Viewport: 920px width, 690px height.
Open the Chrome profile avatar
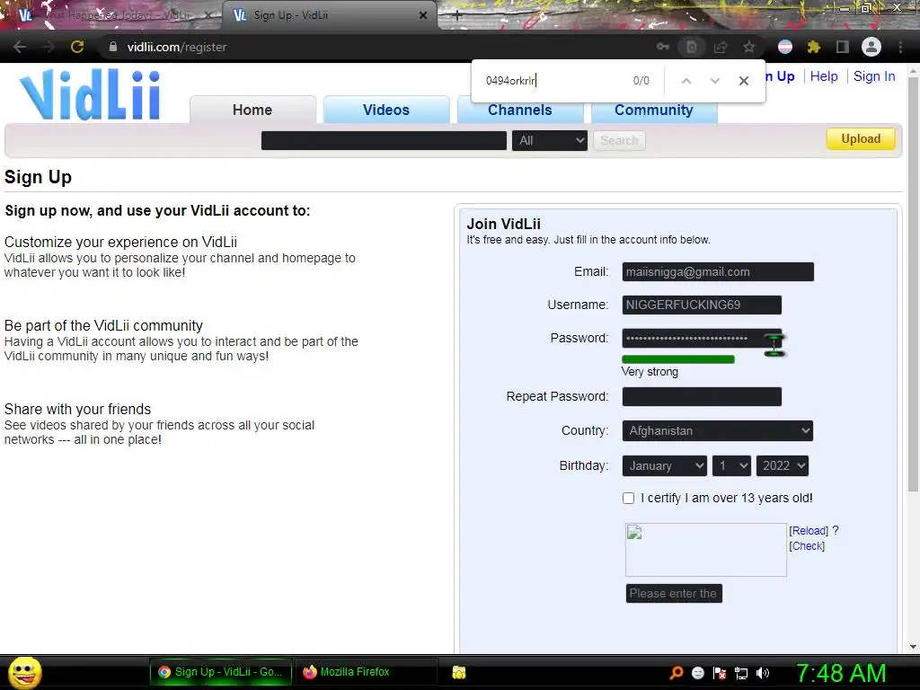tap(871, 47)
